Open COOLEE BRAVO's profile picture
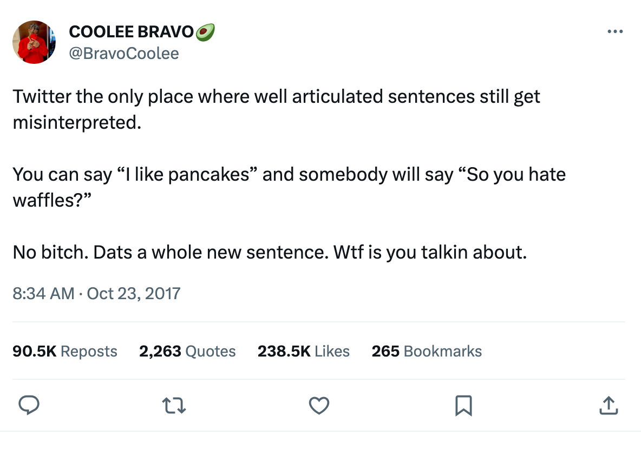 pyautogui.click(x=34, y=42)
